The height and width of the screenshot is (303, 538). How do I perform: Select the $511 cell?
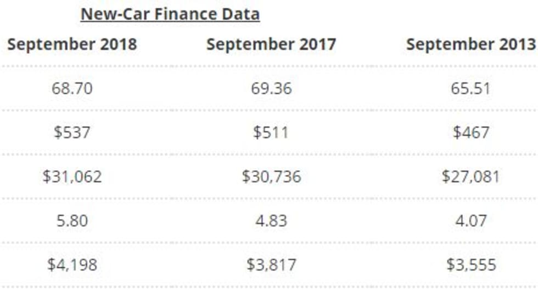coord(271,132)
